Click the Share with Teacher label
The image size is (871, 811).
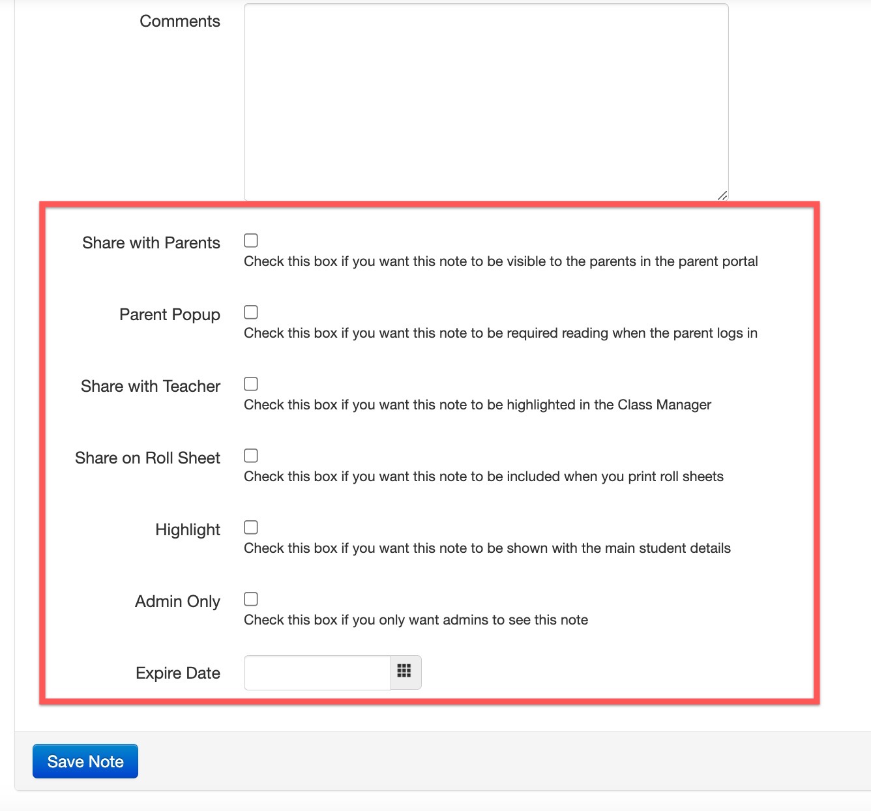point(151,387)
